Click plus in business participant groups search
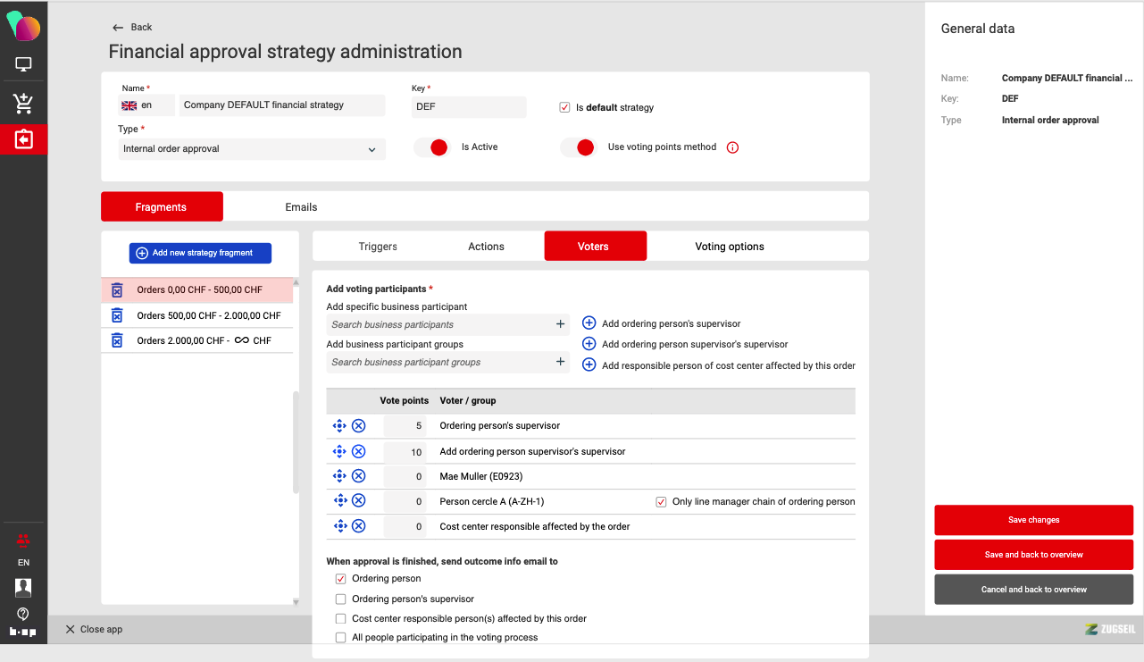 (x=560, y=362)
